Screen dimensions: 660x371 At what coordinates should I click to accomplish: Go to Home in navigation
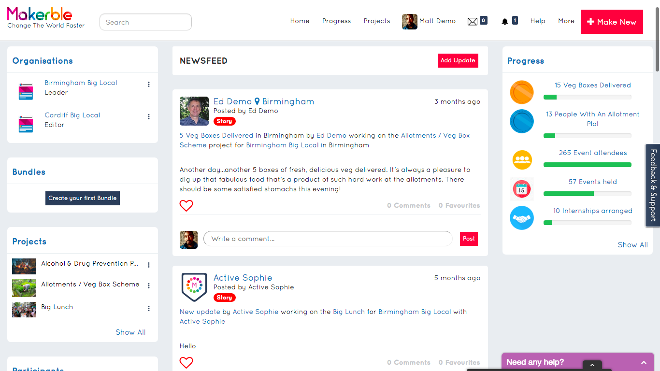(x=300, y=21)
